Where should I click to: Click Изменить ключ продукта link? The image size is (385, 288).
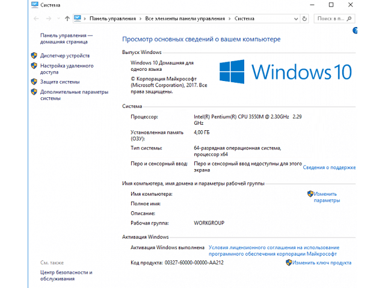pyautogui.click(x=322, y=263)
